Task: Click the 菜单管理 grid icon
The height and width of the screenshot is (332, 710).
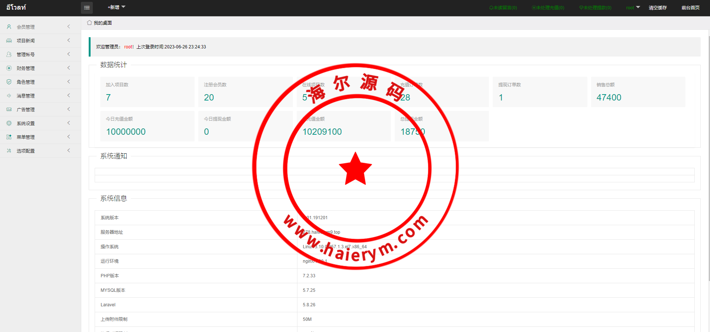Action: (x=9, y=137)
